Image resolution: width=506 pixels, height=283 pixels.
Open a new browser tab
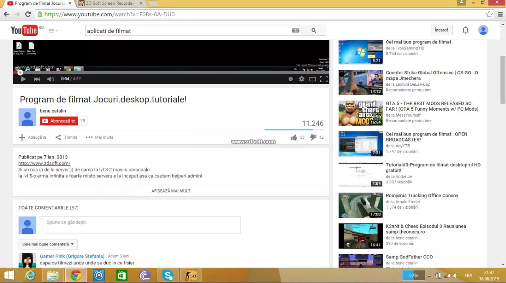tap(153, 4)
